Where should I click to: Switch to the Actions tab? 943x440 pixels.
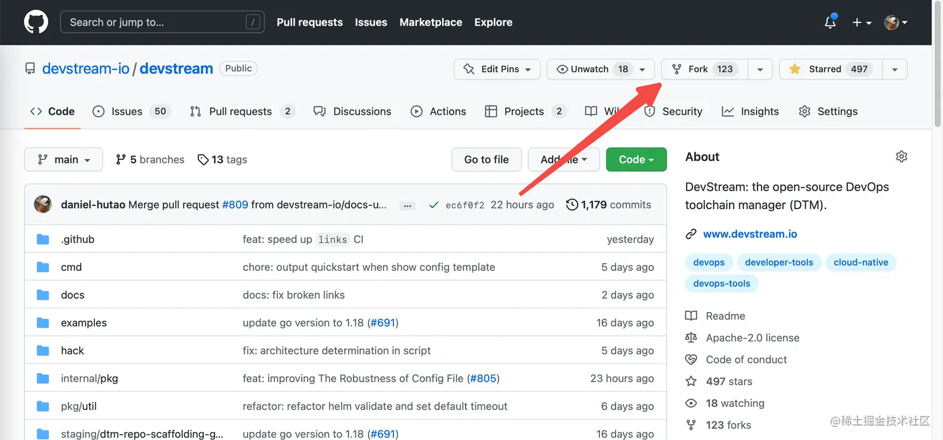click(438, 111)
